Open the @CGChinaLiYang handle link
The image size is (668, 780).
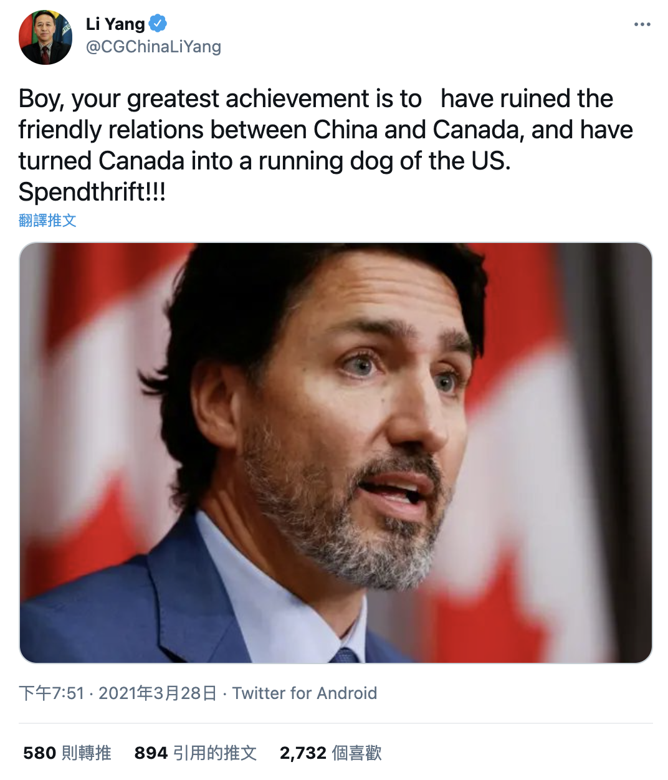[x=153, y=47]
